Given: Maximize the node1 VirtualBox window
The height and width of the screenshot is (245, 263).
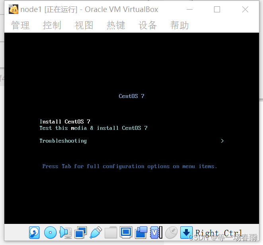Looking at the screenshot, I should pyautogui.click(x=217, y=10).
